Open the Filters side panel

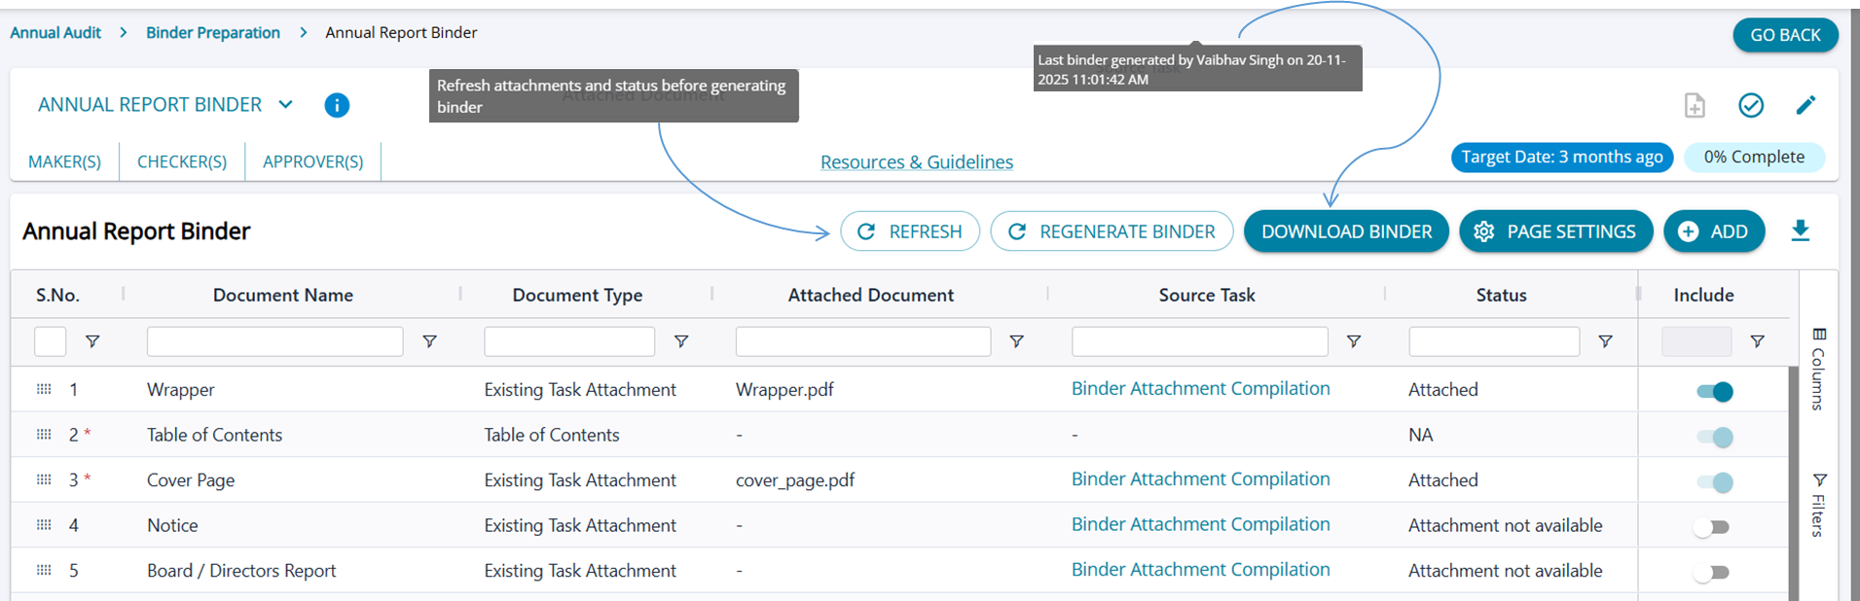[x=1818, y=505]
